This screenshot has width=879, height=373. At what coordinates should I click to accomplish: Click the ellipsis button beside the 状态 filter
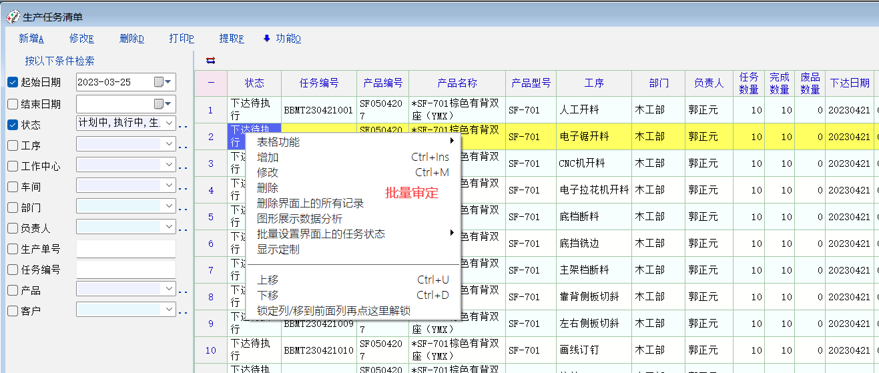tap(183, 125)
